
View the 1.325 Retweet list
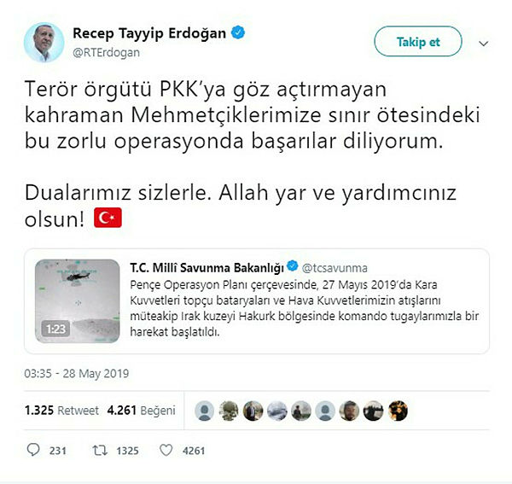coord(61,411)
